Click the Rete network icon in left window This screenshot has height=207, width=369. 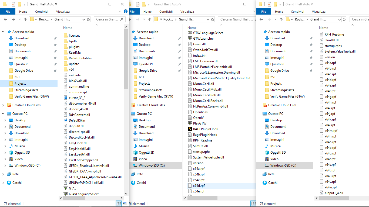[x=9, y=174]
